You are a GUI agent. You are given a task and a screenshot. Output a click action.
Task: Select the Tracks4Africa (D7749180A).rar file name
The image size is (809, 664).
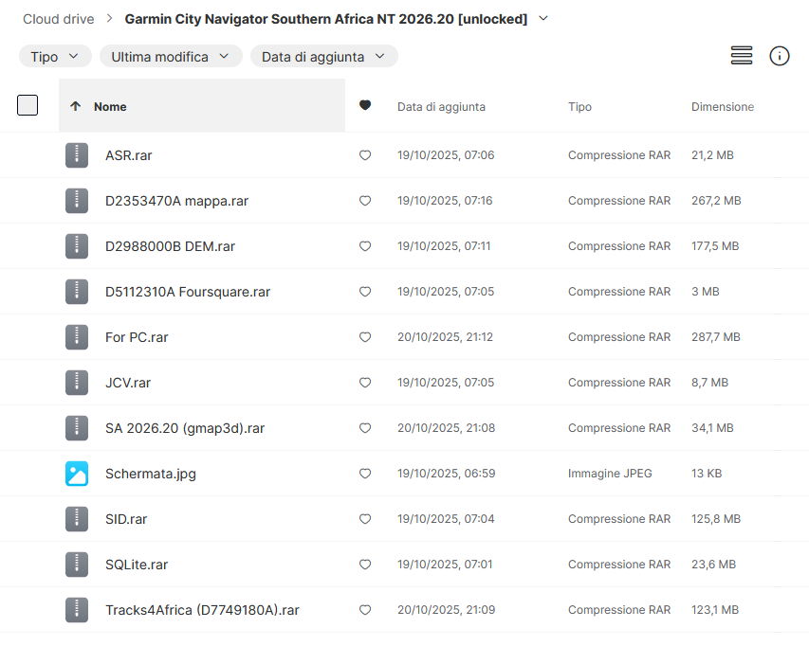(202, 610)
